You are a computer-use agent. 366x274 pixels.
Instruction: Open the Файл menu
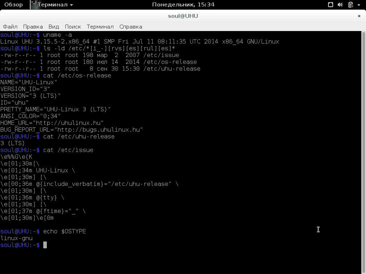pyautogui.click(x=10, y=27)
